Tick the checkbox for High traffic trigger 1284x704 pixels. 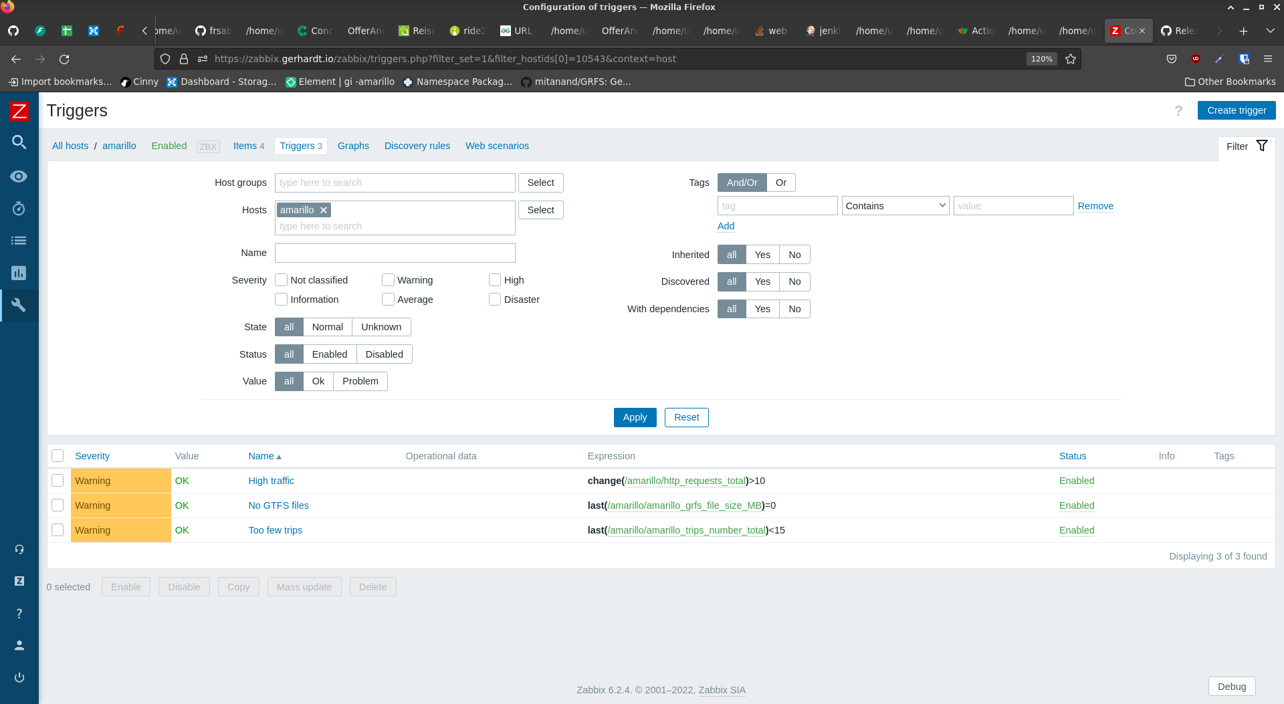point(58,481)
